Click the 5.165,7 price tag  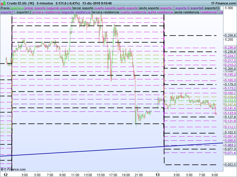pyautogui.click(x=230, y=93)
